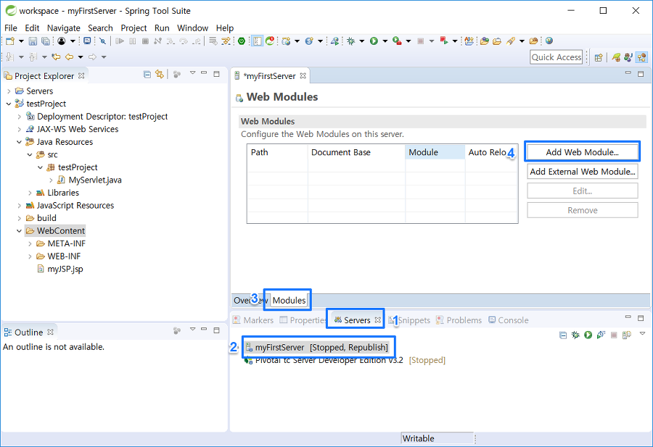
Task: Click the Relaunch red-square green-arrow icon
Action: (444, 41)
